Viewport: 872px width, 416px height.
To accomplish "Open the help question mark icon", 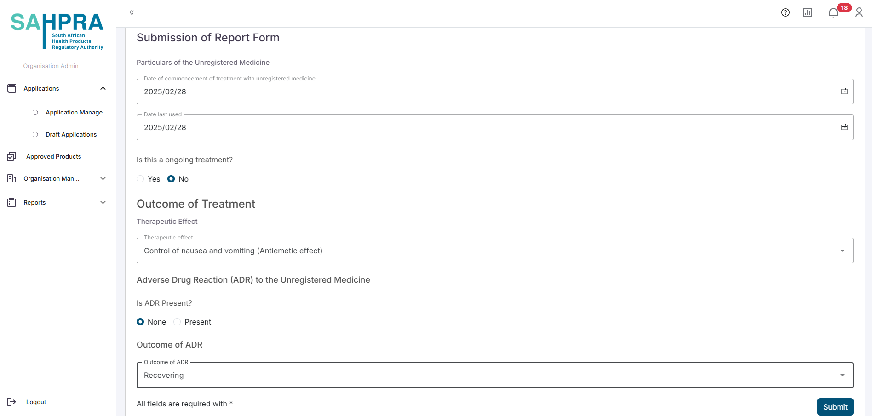I will (x=786, y=12).
